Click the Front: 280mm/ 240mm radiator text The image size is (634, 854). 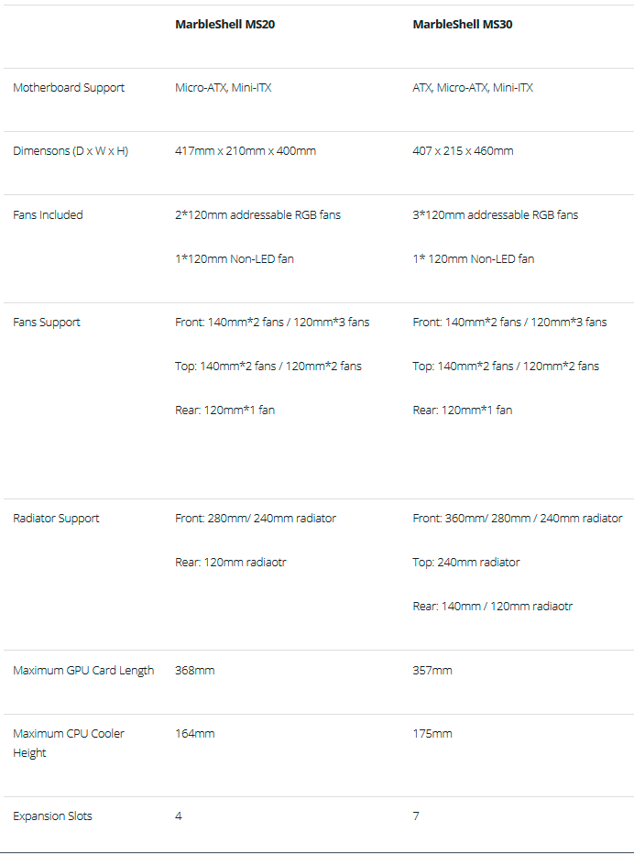256,519
